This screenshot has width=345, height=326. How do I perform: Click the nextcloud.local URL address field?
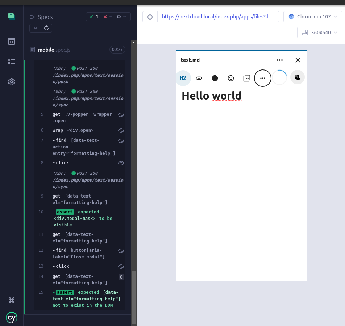218,16
